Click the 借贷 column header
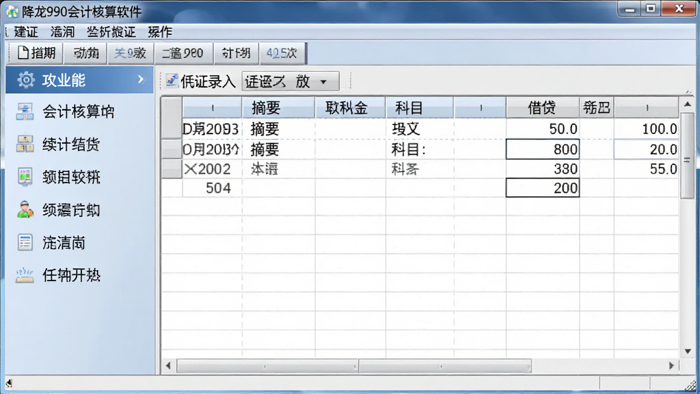This screenshot has height=394, width=700. click(x=542, y=107)
